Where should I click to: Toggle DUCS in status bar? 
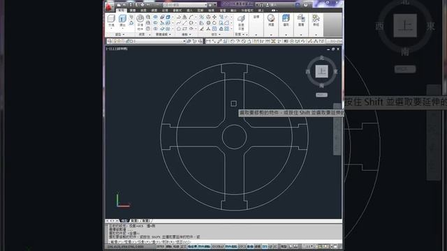[x=242, y=246]
